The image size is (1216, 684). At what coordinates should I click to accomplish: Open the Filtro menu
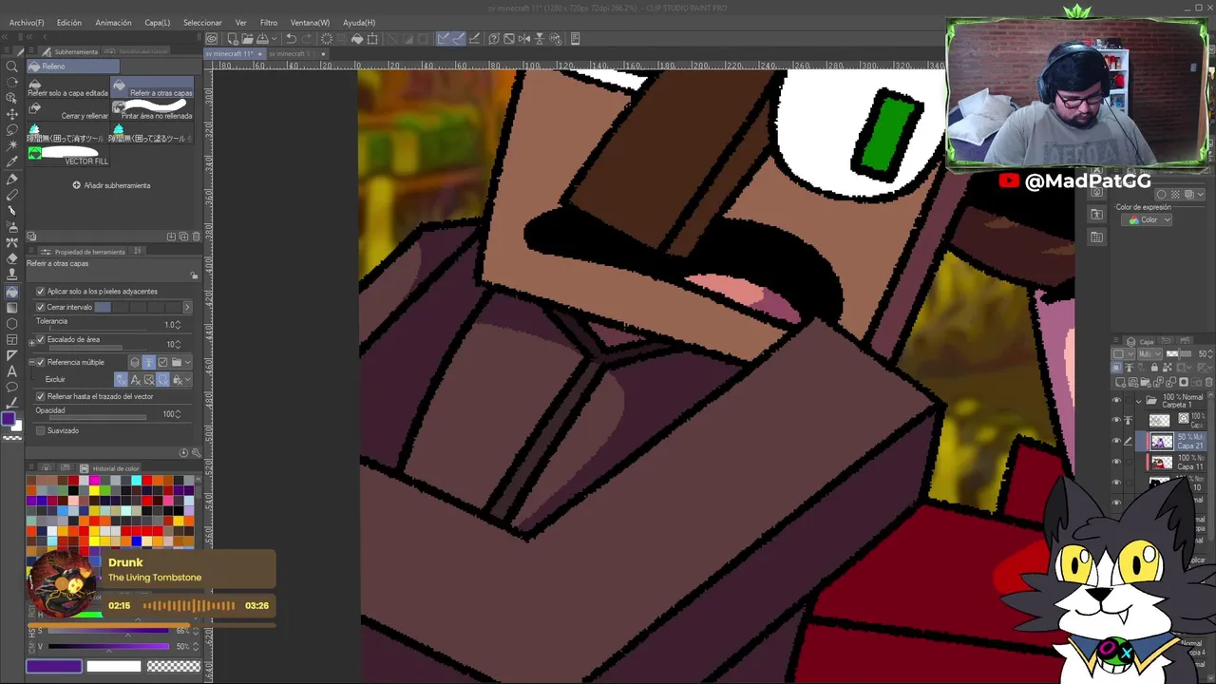pos(269,22)
